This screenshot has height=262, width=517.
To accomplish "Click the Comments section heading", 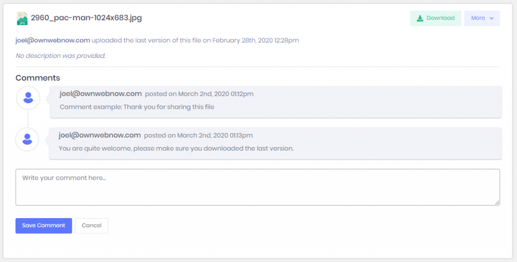I will (37, 78).
